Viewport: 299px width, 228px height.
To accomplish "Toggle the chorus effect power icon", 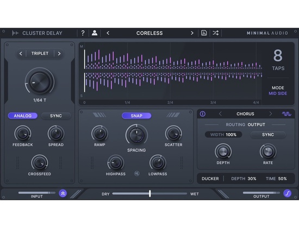I will point(203,114).
